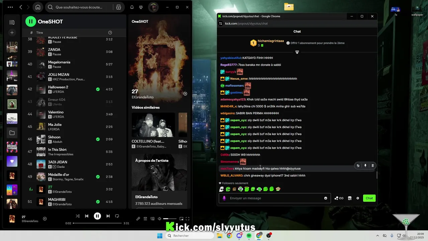The image size is (428, 241).
Task: Expand Your Library sidebar
Action: (12, 22)
